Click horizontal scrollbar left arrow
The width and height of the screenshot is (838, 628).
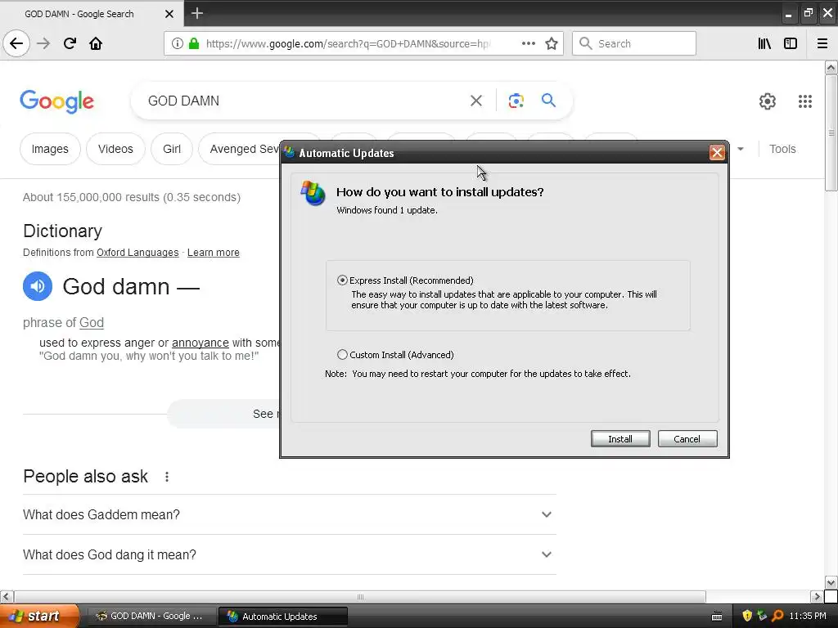click(x=7, y=596)
